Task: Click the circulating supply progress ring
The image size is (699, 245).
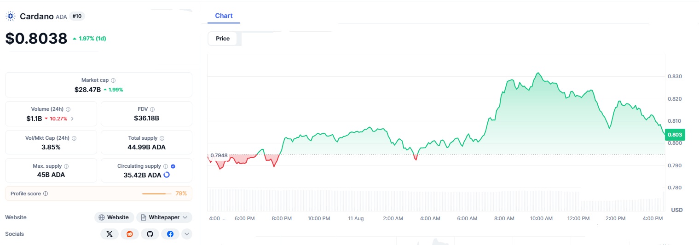Action: click(167, 175)
